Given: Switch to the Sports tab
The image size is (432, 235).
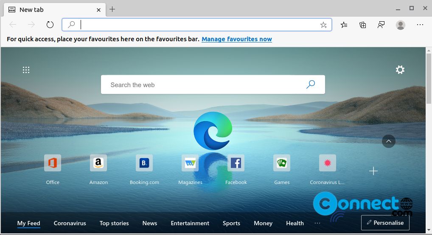Looking at the screenshot, I should point(231,223).
